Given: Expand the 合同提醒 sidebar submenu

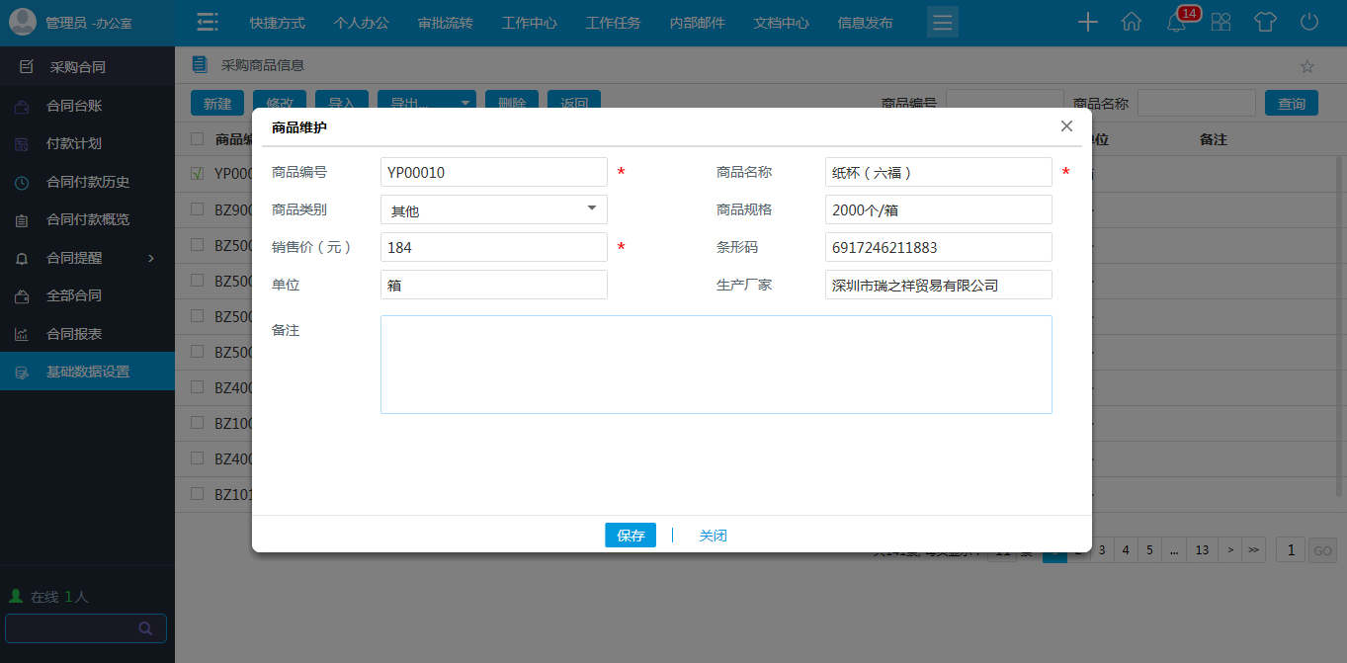Looking at the screenshot, I should (x=151, y=258).
